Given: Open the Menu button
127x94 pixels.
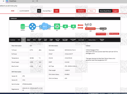Looking at the screenshot, I should 91,11.
